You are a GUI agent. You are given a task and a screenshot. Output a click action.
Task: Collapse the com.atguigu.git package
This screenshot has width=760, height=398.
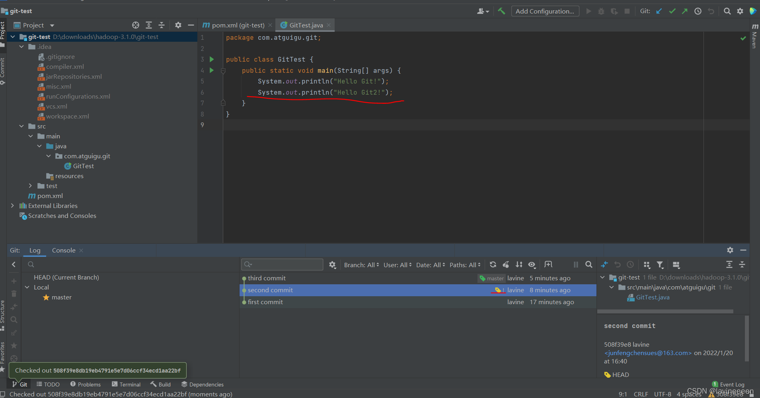(49, 156)
